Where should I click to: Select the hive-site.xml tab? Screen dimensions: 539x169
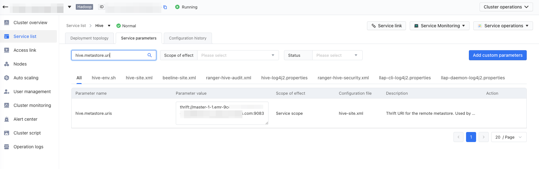pos(139,78)
